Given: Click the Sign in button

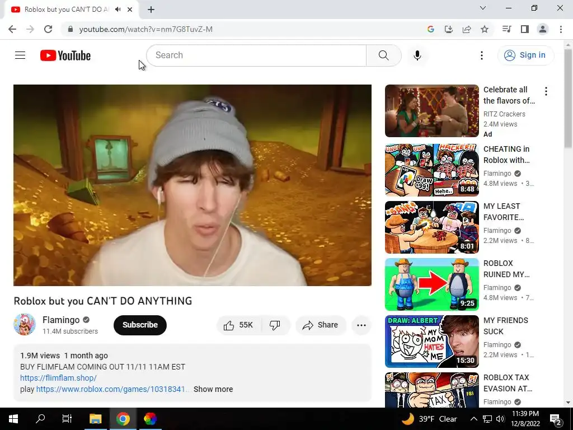Looking at the screenshot, I should pos(525,55).
